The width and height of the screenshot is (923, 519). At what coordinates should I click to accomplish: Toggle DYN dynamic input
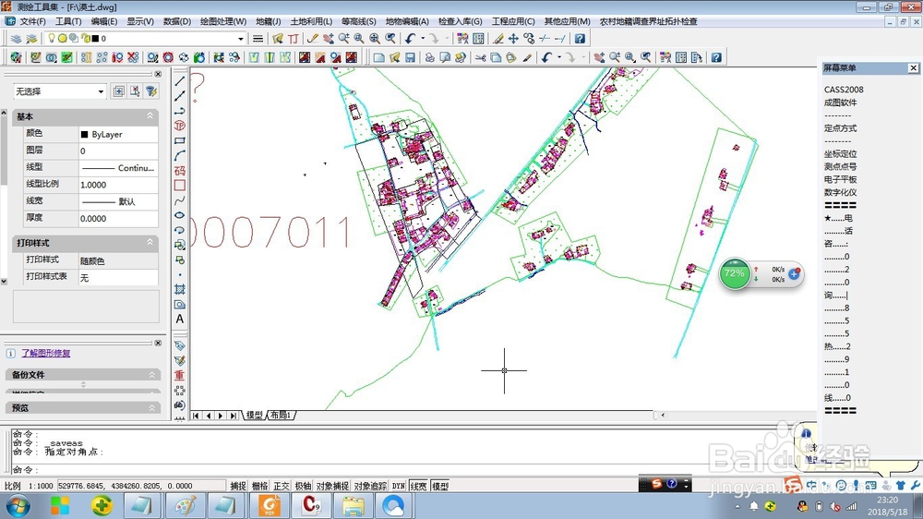[399, 486]
